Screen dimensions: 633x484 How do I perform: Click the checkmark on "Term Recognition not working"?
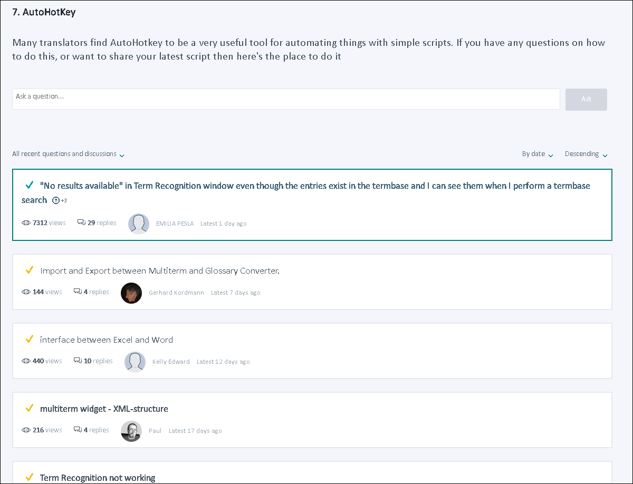coord(30,477)
